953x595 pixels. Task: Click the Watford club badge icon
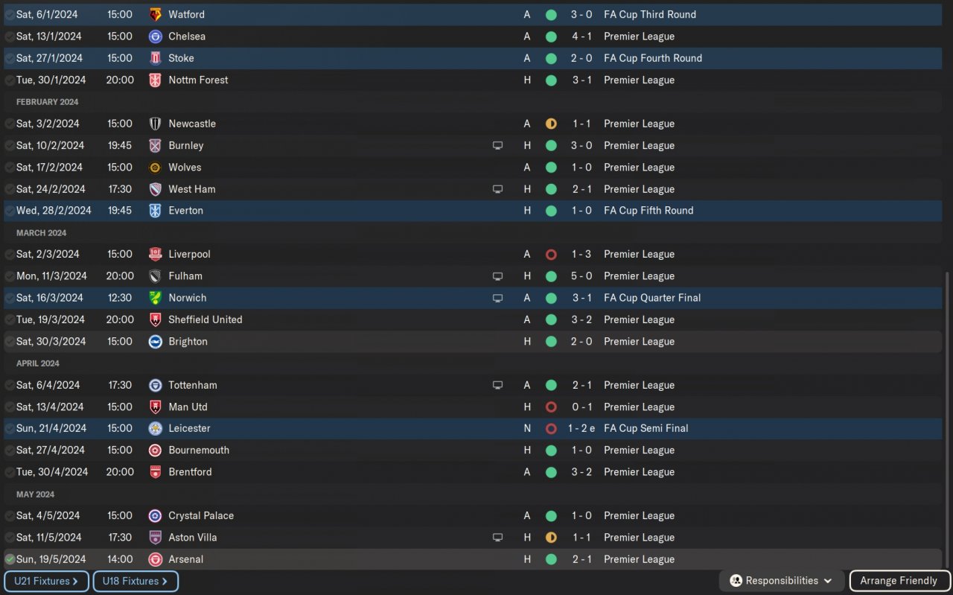[155, 14]
